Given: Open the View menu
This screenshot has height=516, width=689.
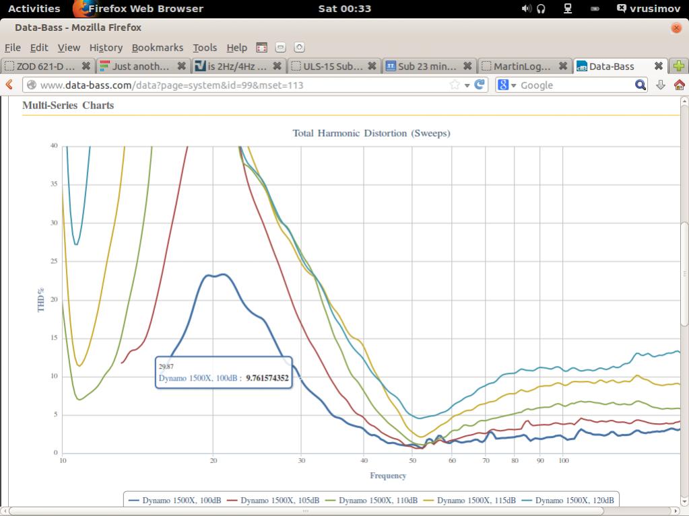Looking at the screenshot, I should click(x=69, y=47).
